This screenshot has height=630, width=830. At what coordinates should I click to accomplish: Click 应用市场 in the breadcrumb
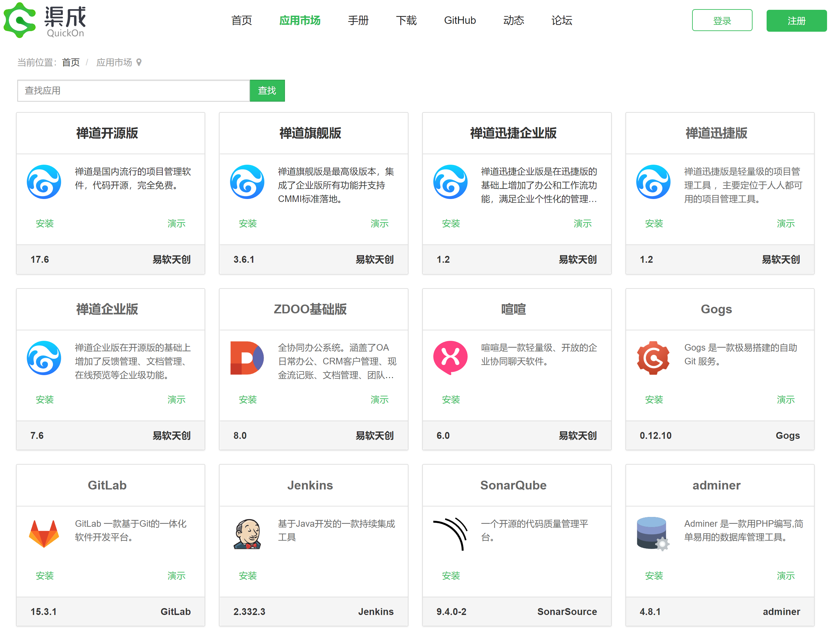(114, 62)
